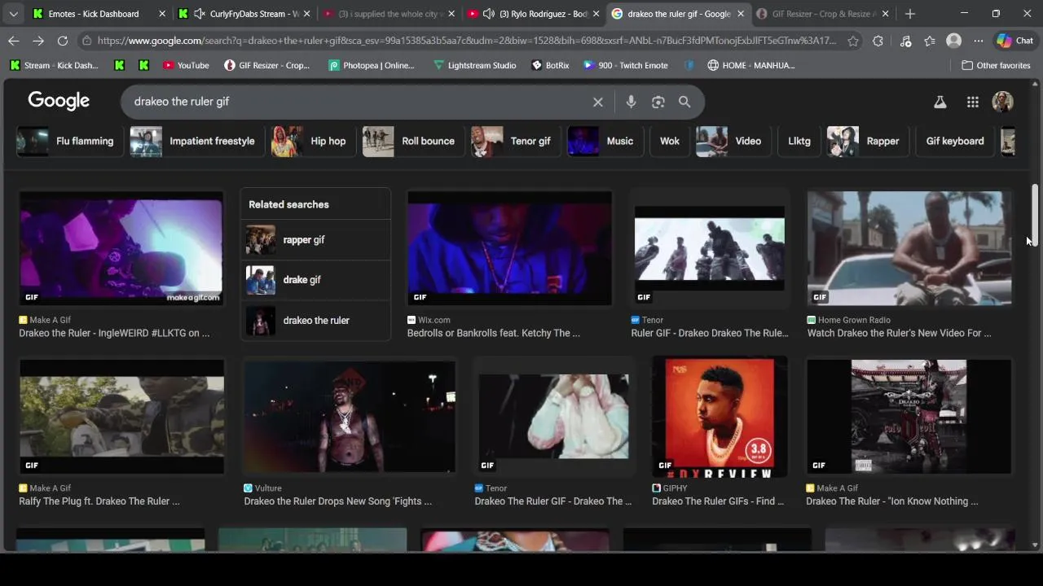This screenshot has width=1043, height=586.
Task: Open the Google apps grid
Action: pos(973,102)
